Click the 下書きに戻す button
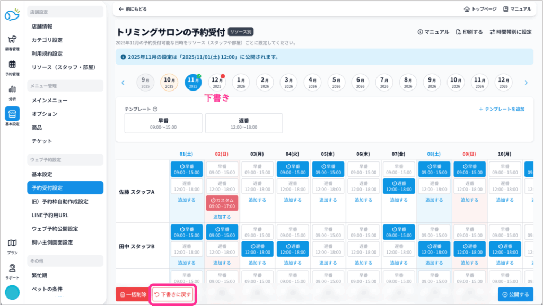543x306 pixels. pyautogui.click(x=172, y=294)
